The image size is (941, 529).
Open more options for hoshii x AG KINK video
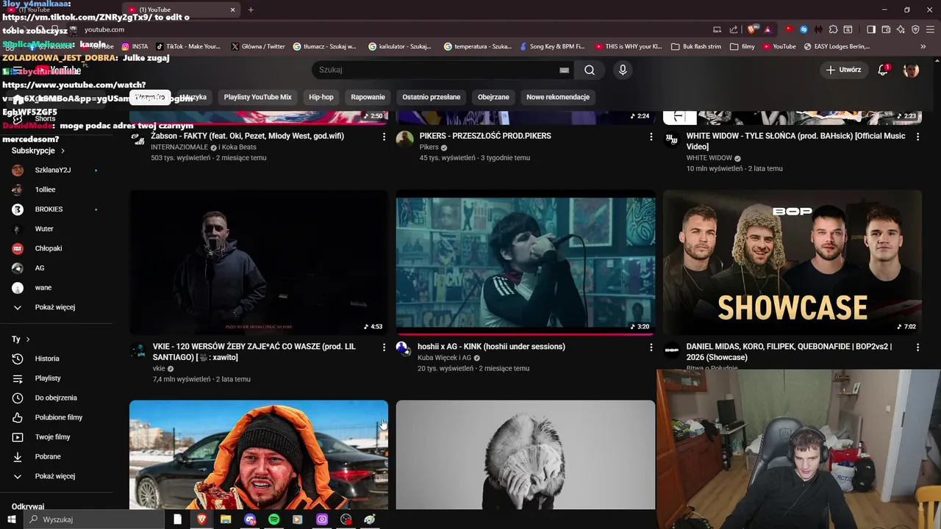click(x=651, y=347)
